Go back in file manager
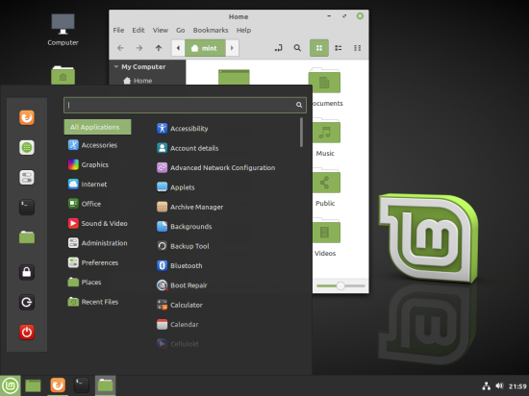529x396 pixels. [120, 48]
